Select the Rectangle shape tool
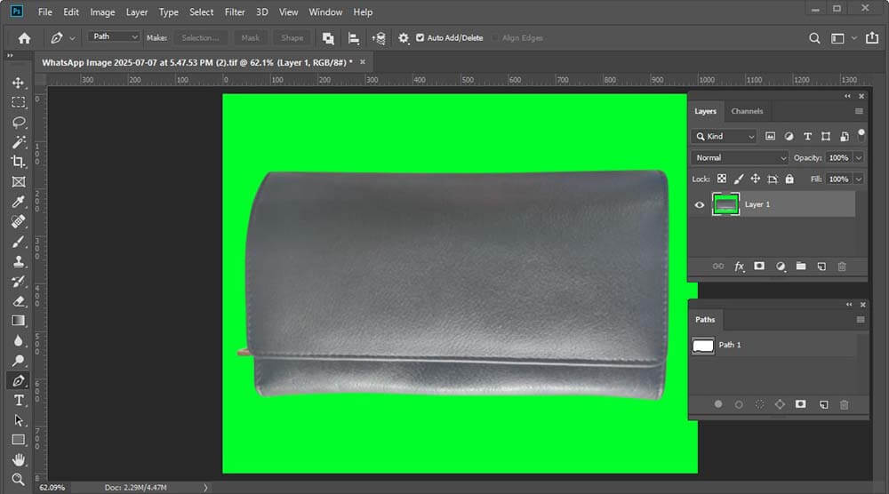 [x=18, y=440]
